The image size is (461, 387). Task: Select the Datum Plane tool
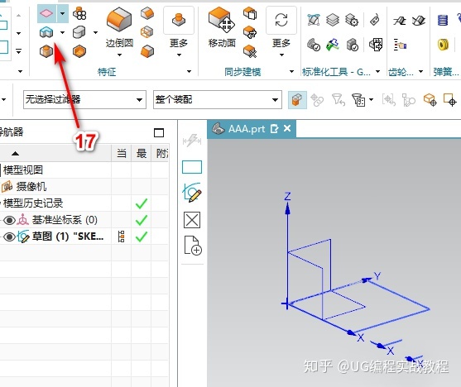46,13
